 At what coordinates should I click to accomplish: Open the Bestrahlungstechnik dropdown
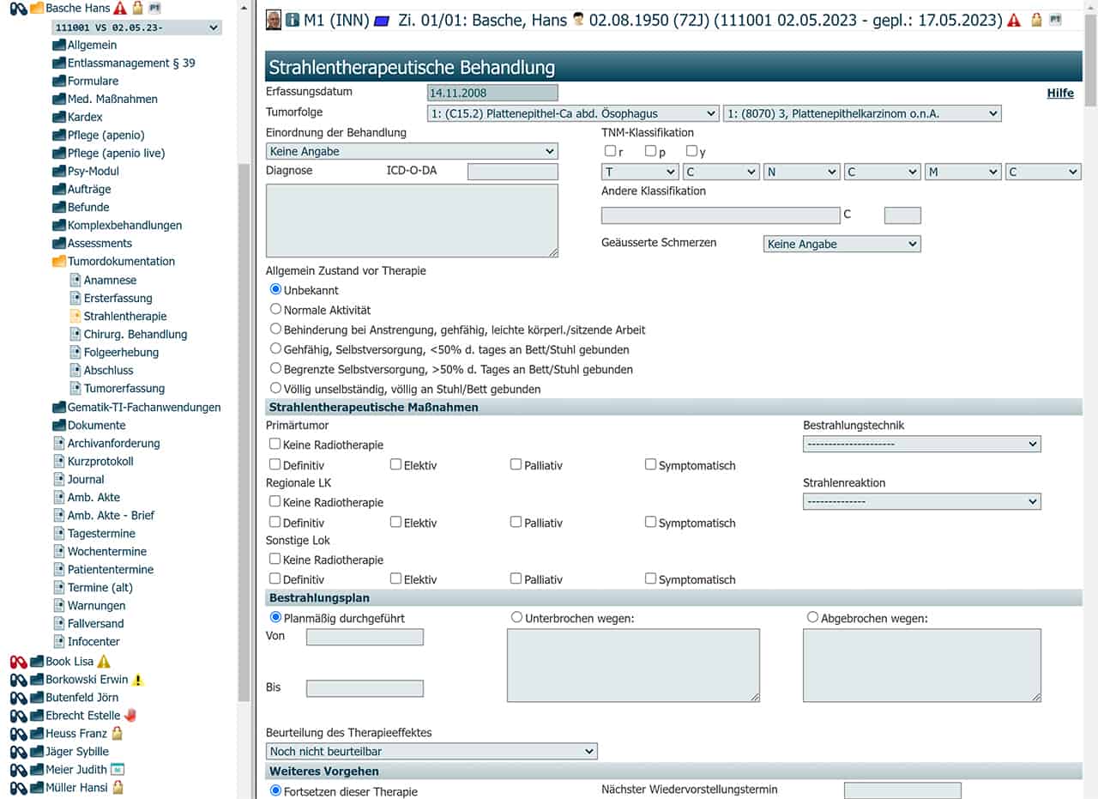pos(921,444)
